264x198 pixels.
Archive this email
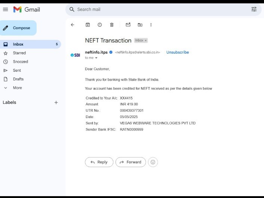point(88,25)
